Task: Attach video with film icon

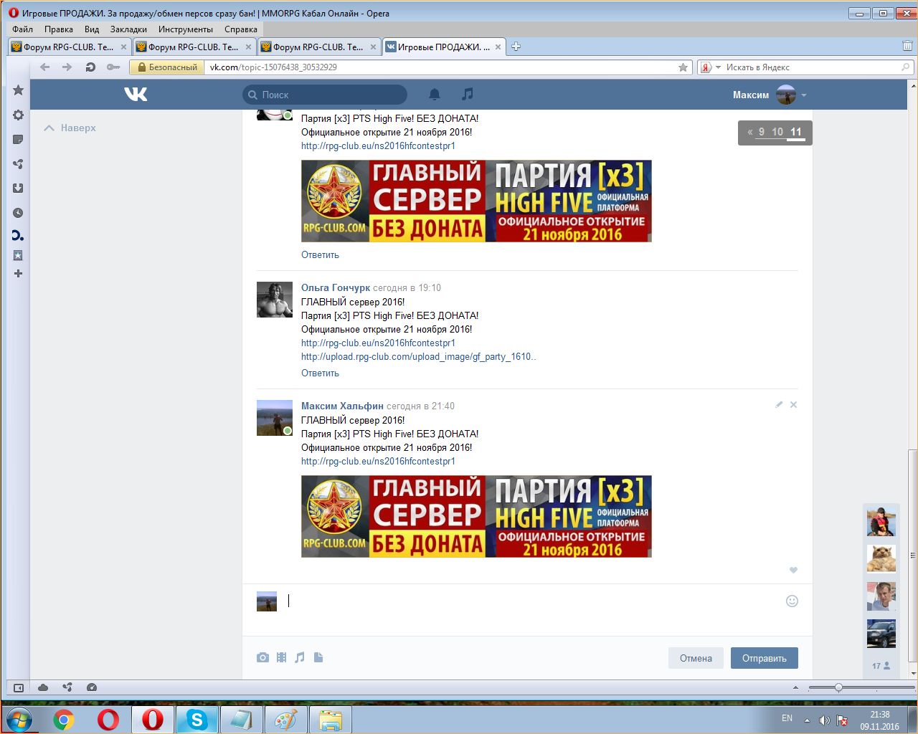Action: click(x=281, y=657)
